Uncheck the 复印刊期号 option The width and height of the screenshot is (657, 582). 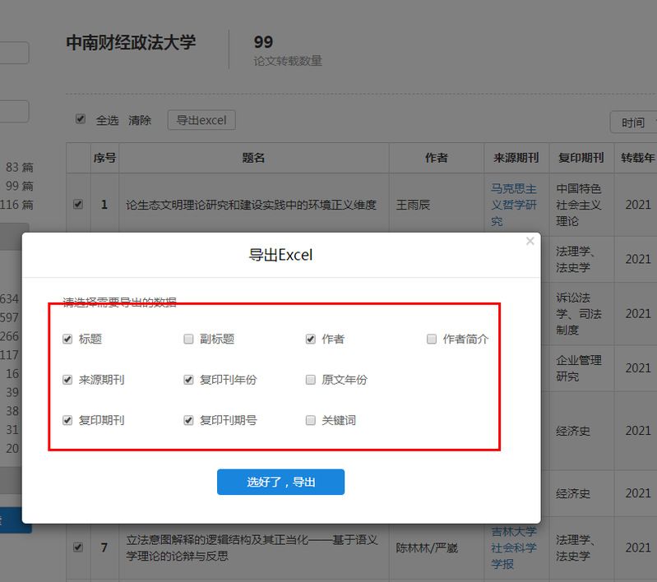click(188, 420)
